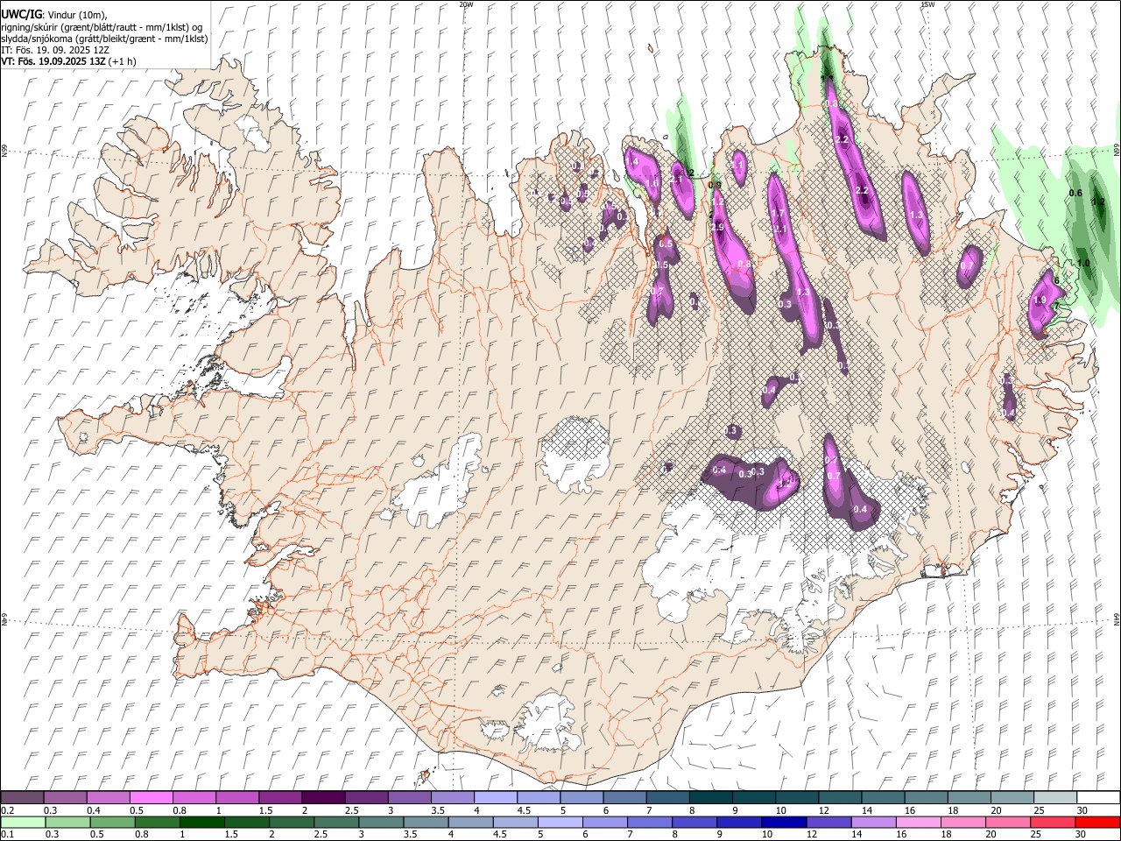Select the bottom-row green swatch between 0.5 and 0.8
The height and width of the screenshot is (841, 1121).
click(x=112, y=822)
